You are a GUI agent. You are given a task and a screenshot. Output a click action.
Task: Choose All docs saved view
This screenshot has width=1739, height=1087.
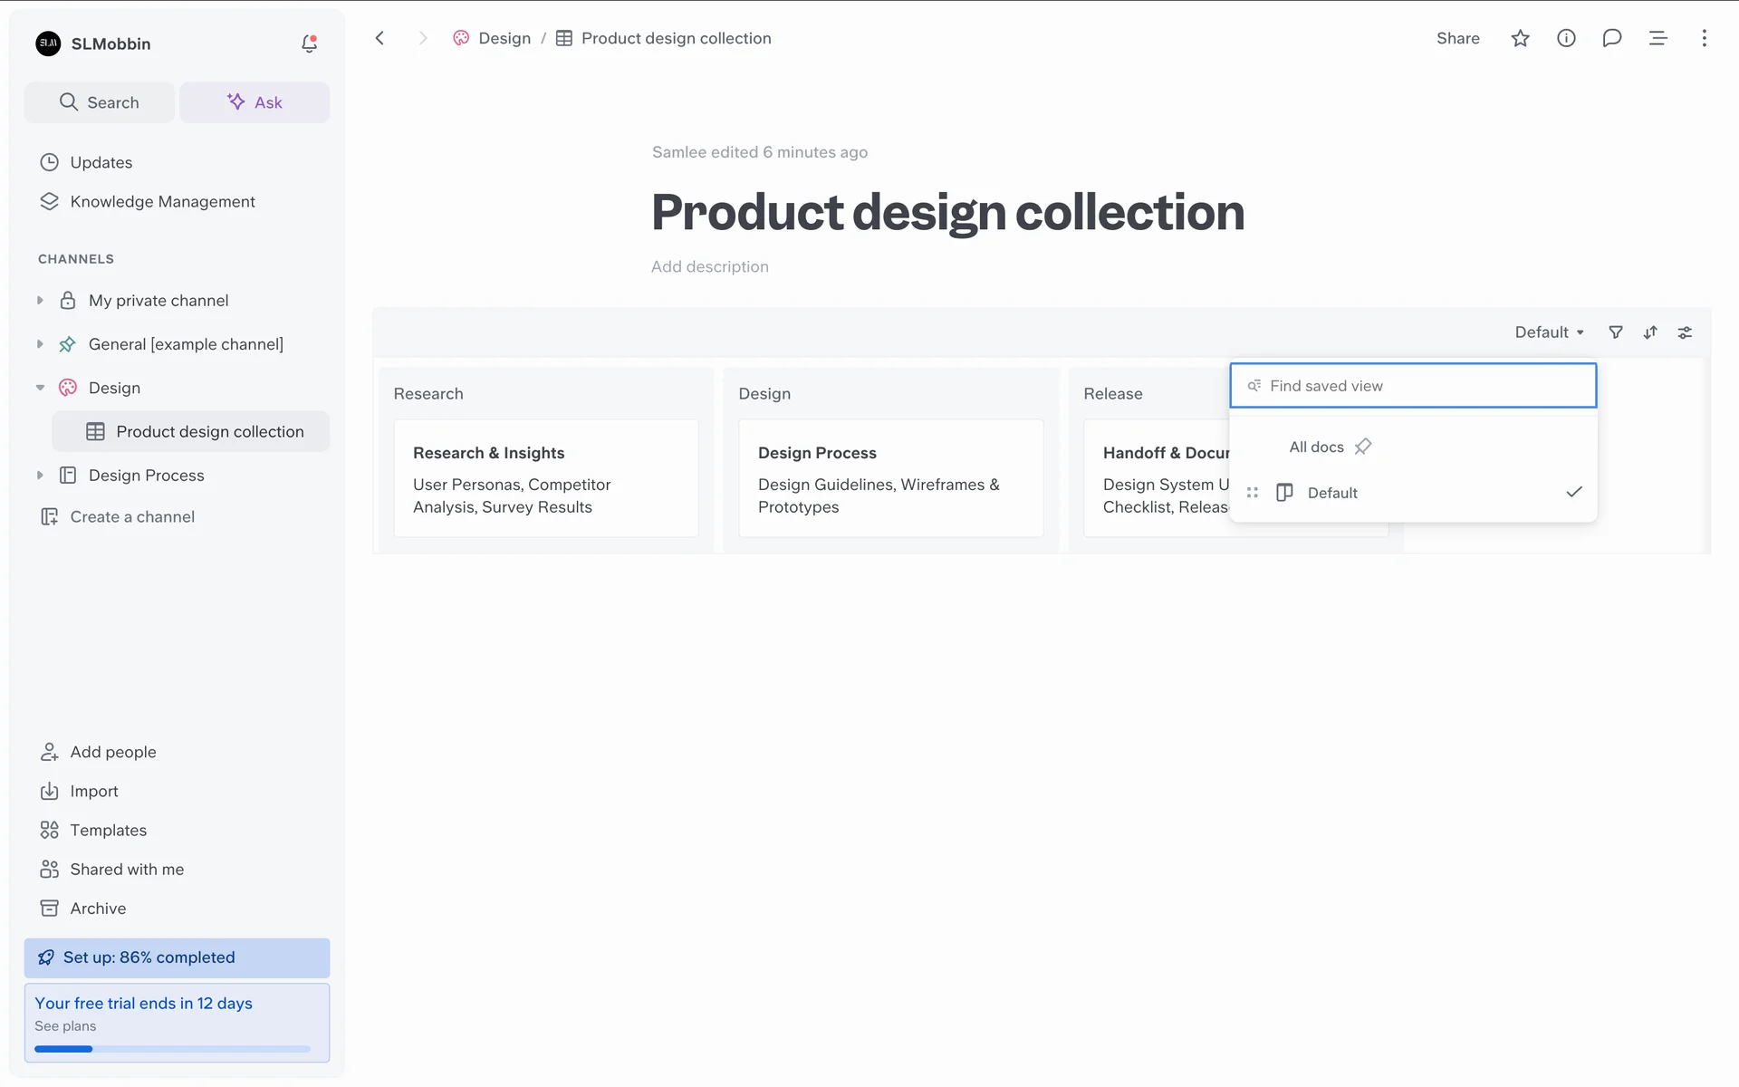tap(1316, 447)
